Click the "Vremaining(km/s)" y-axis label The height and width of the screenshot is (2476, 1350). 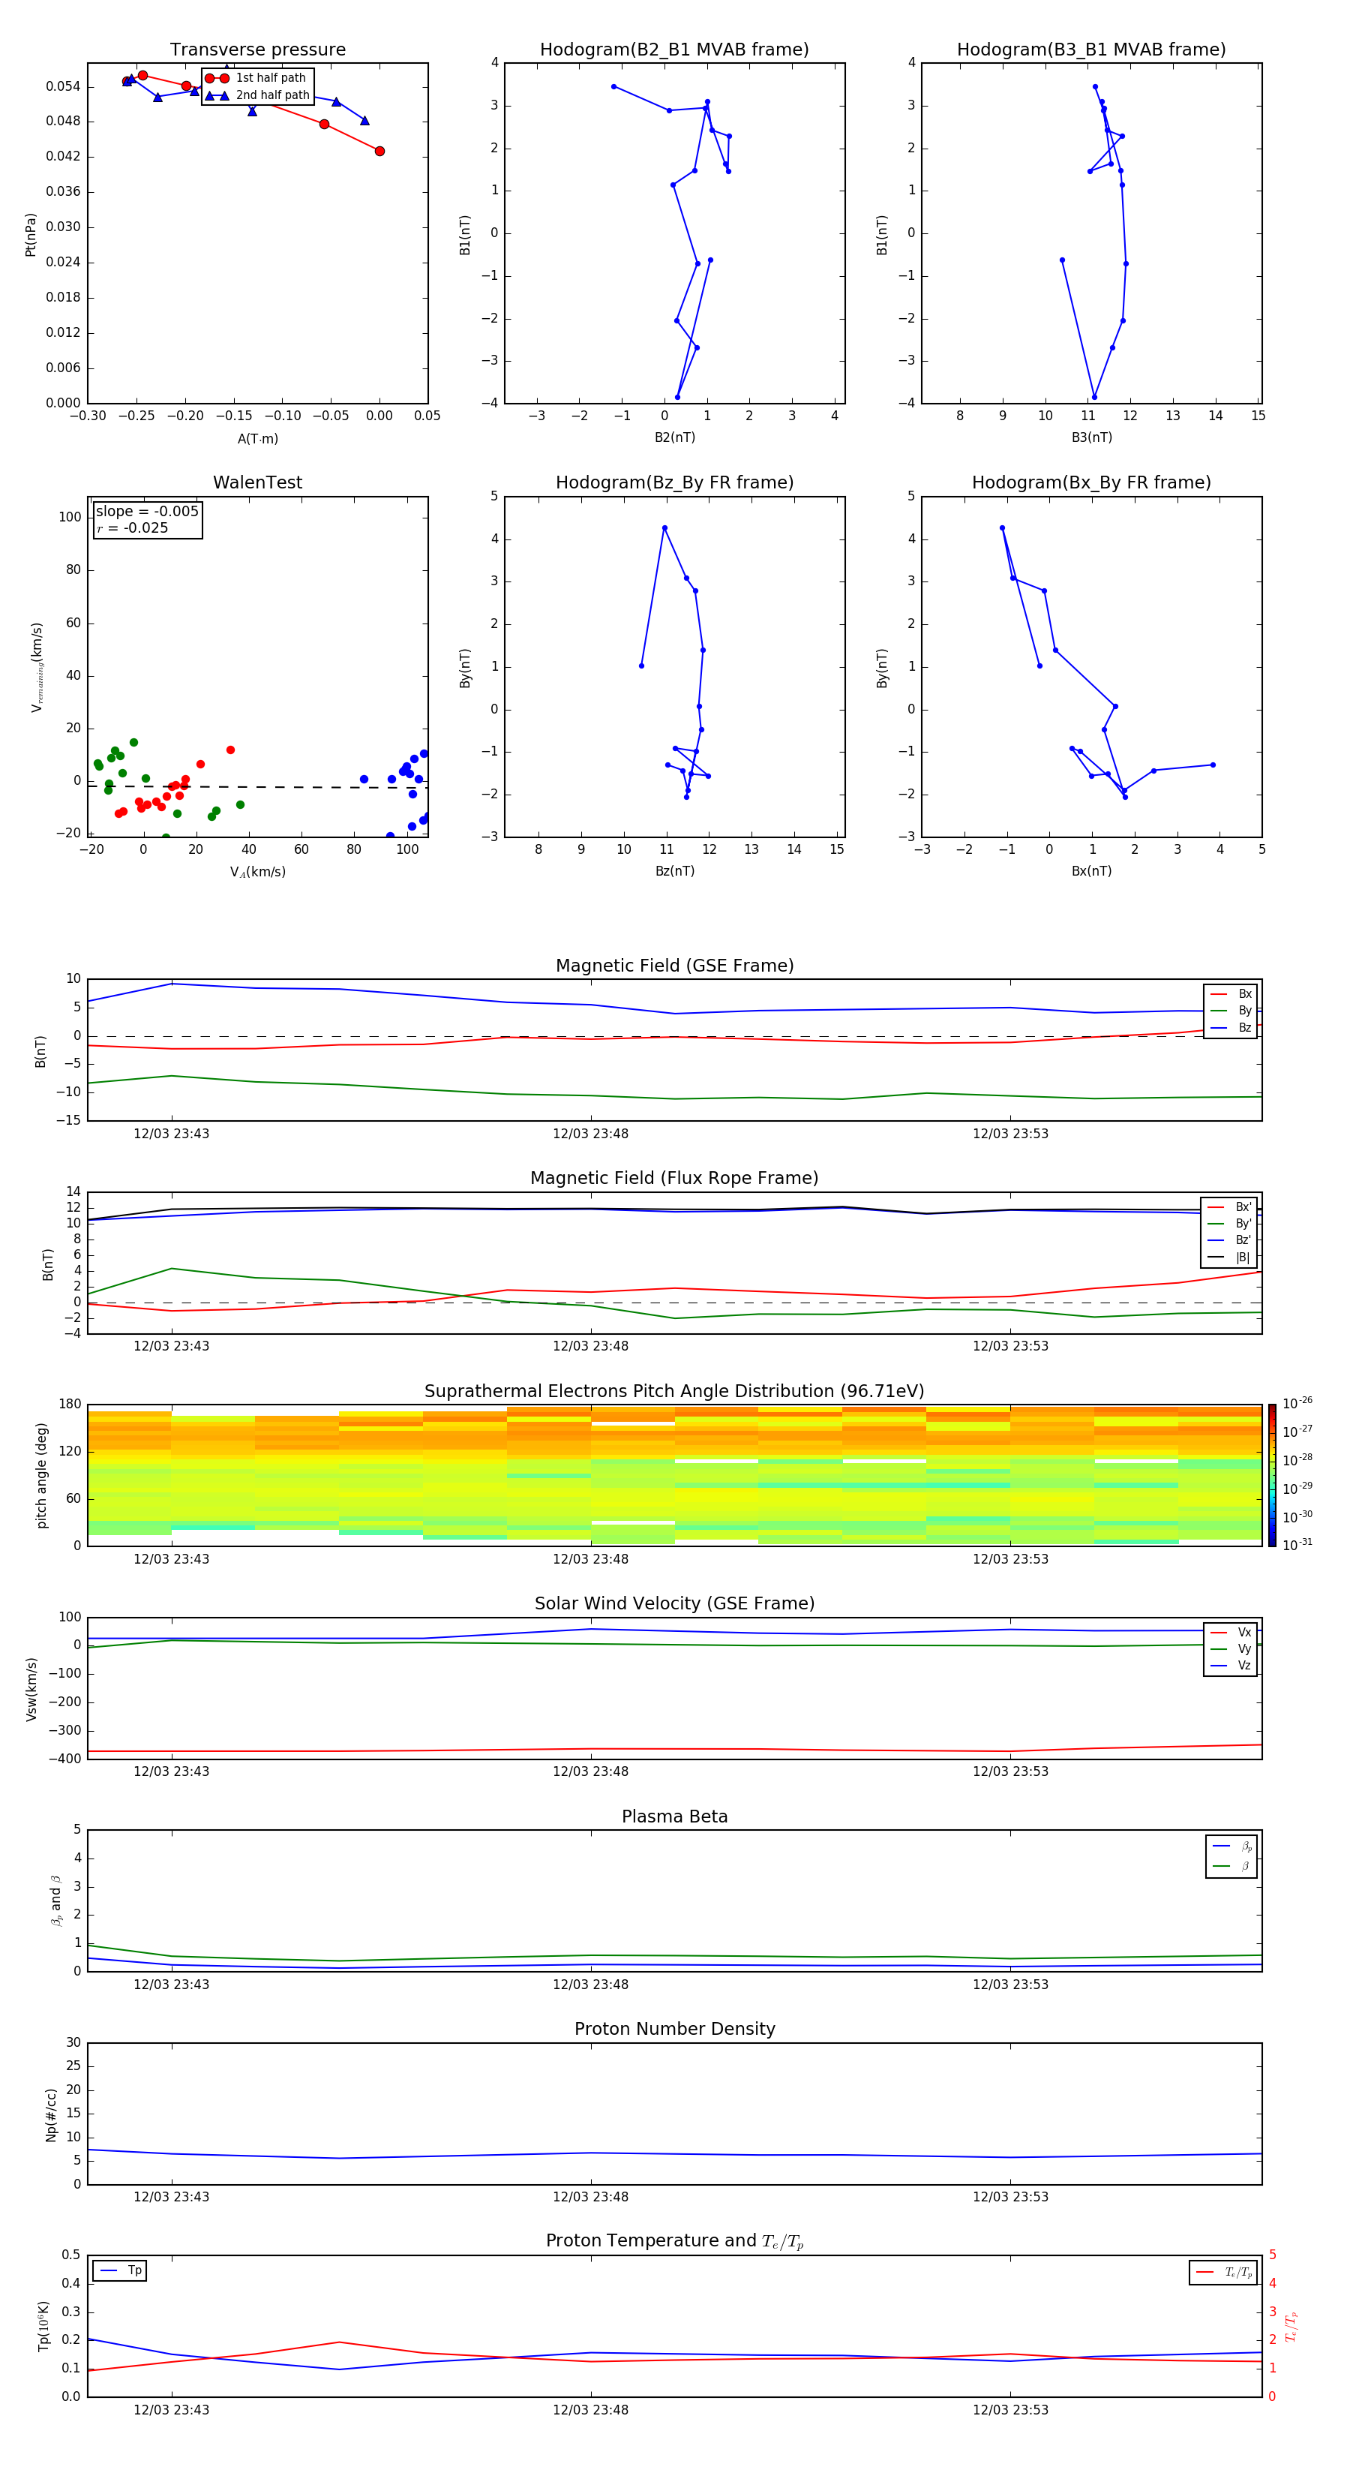coord(37,667)
